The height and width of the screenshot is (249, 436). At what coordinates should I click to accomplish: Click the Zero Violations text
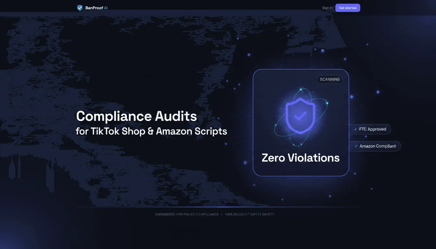click(x=300, y=158)
